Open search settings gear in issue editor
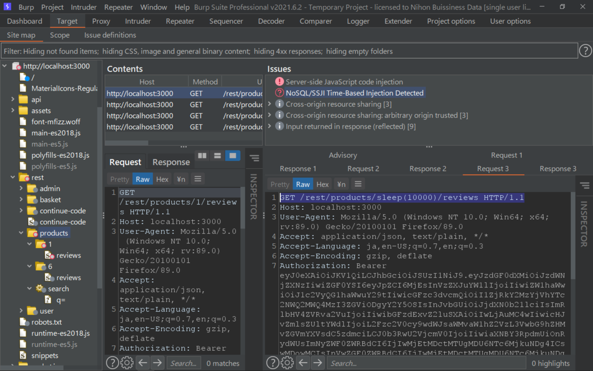This screenshot has height=371, width=593. click(287, 363)
